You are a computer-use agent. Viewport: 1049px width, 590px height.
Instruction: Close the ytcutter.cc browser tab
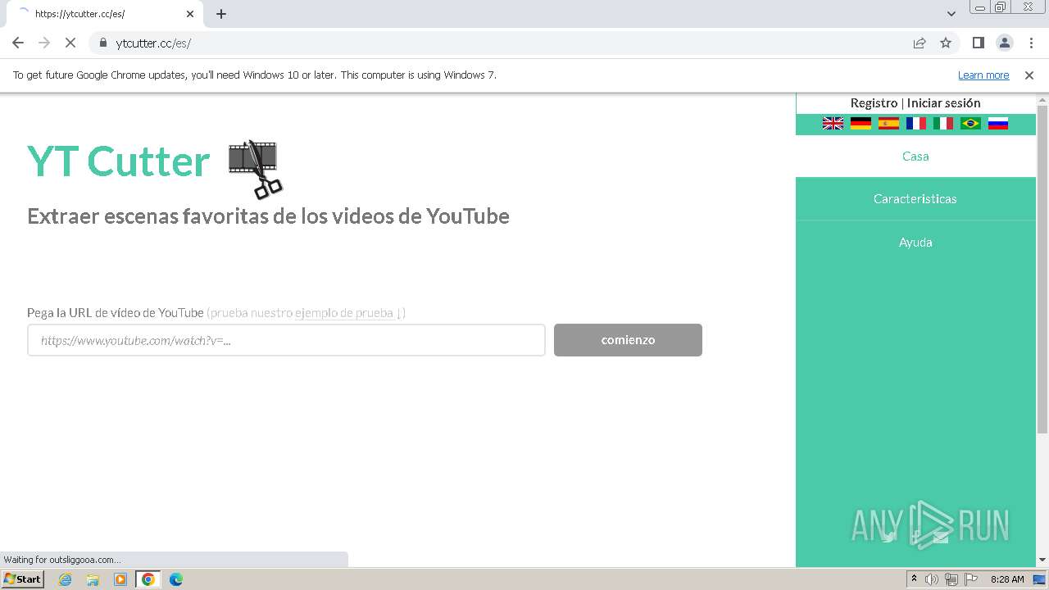point(190,14)
